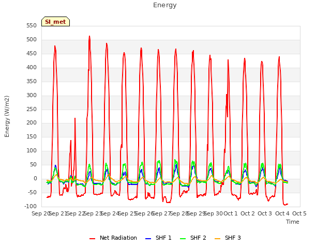The width and height of the screenshot is (331, 248).
Task: Select the SHF 1 legend label
Action: (x=163, y=238)
